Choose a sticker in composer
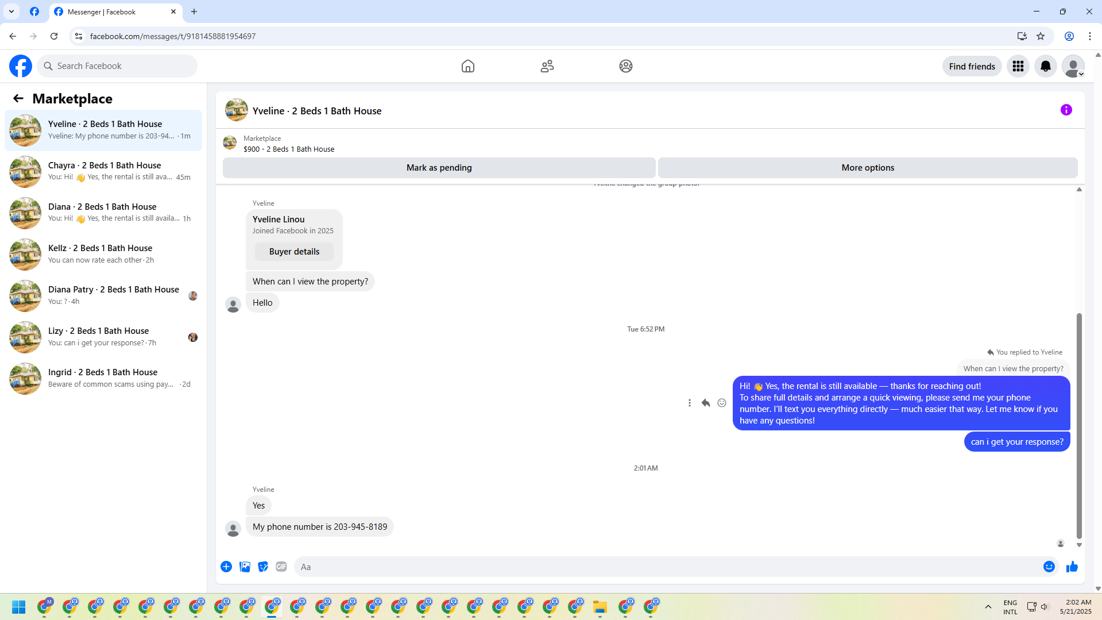Screen dimensions: 1102x620 [263, 567]
